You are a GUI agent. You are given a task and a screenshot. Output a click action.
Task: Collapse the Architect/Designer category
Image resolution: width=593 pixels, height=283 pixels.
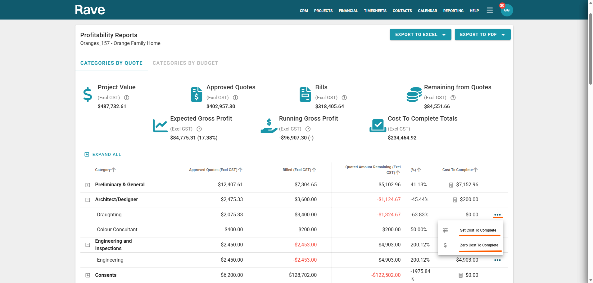click(x=88, y=200)
